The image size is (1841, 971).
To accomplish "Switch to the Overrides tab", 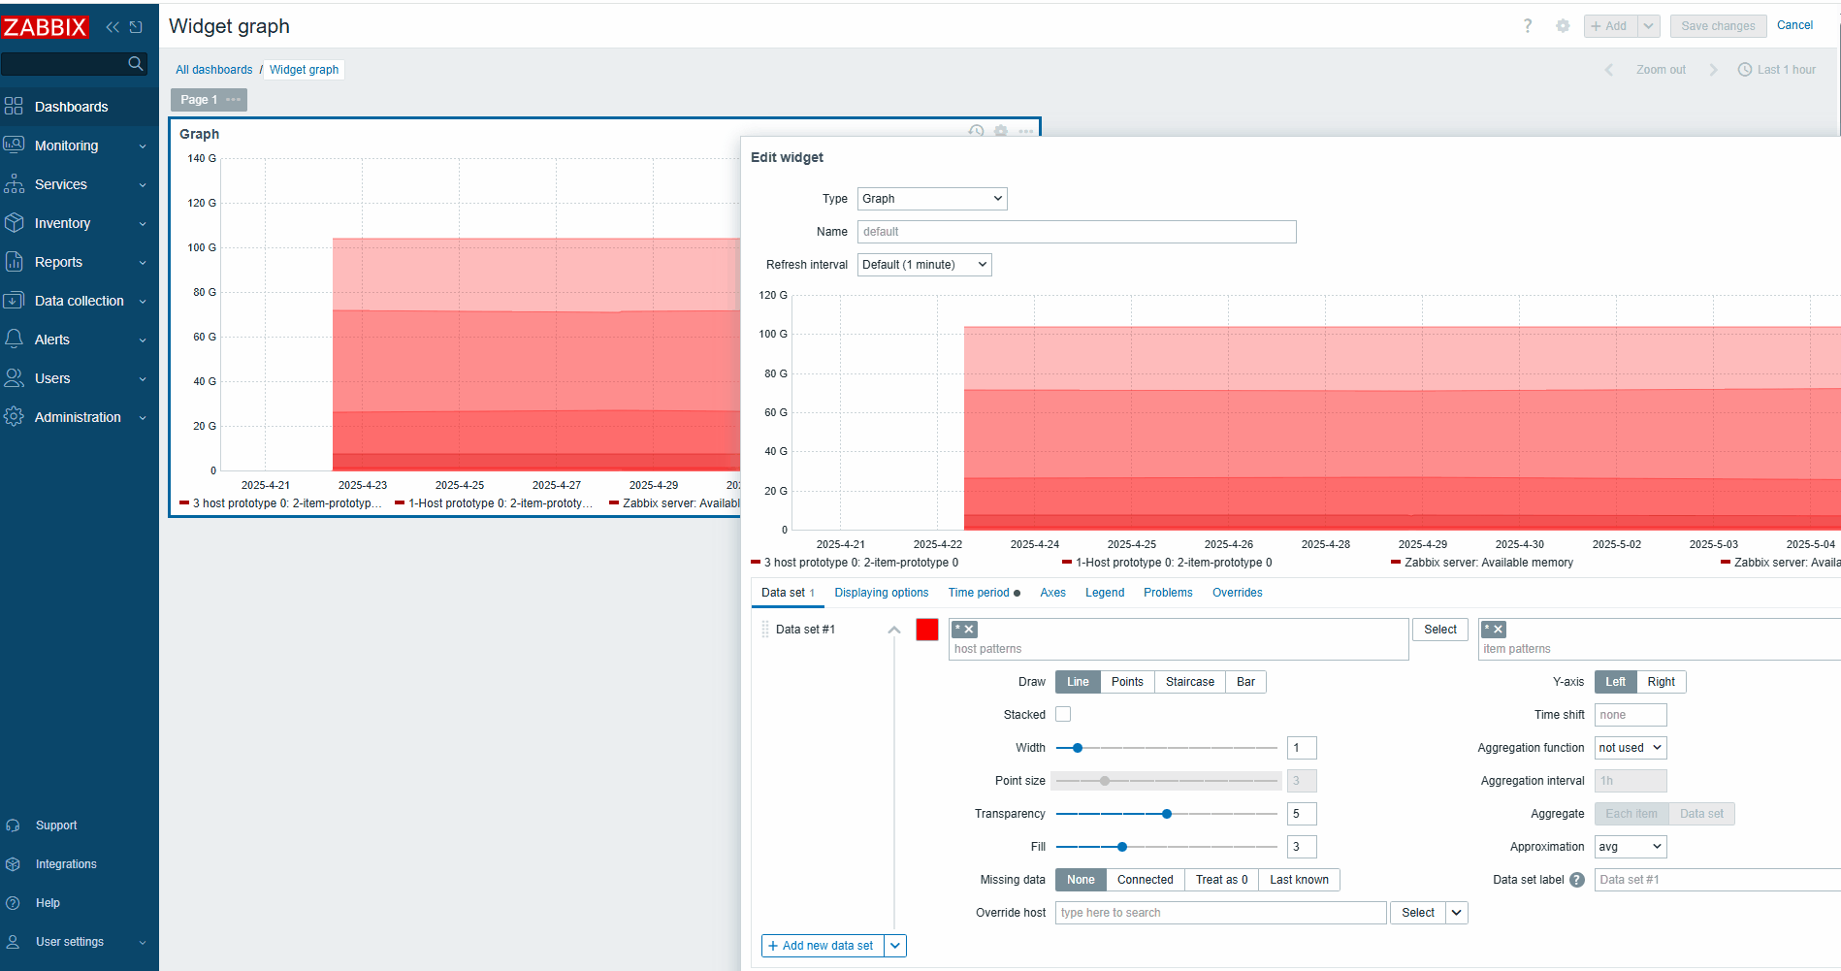I will pos(1237,593).
